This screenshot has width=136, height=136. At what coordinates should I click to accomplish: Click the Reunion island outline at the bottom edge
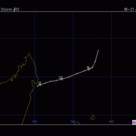[x=77, y=123]
